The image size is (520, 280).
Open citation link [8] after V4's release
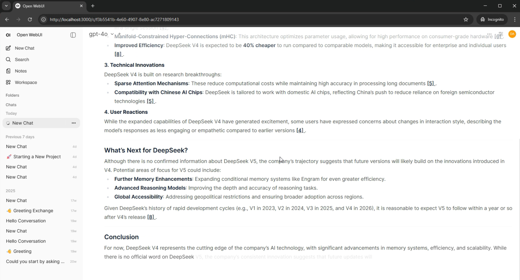point(150,217)
